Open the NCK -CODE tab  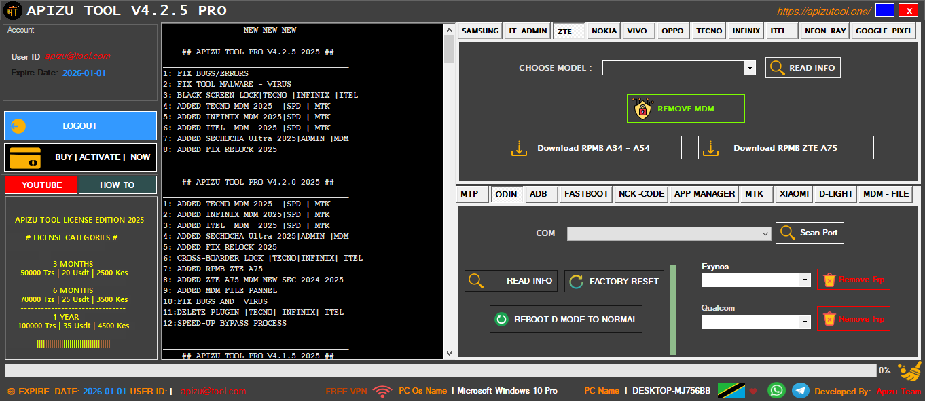[x=642, y=194]
